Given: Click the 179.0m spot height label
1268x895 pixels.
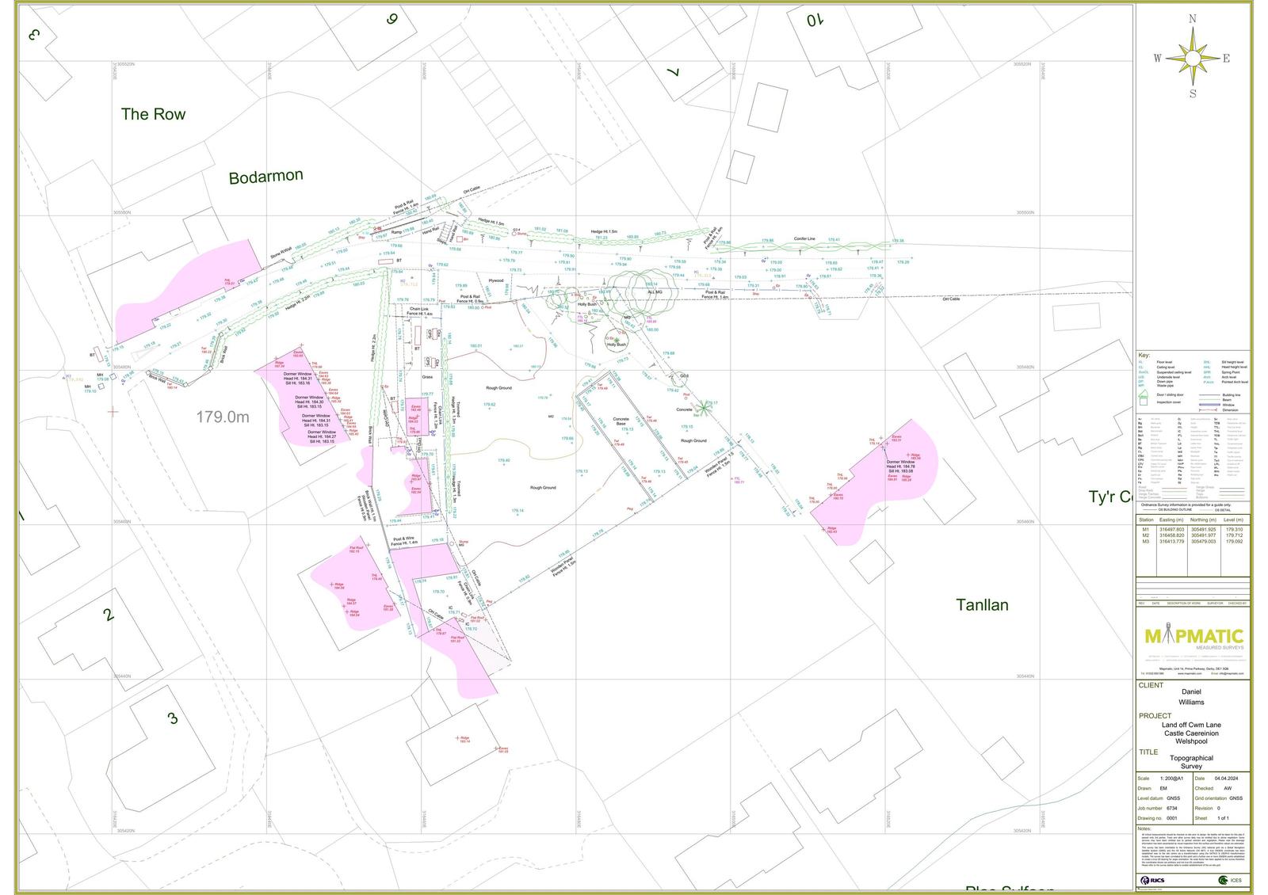Looking at the screenshot, I should [x=223, y=417].
